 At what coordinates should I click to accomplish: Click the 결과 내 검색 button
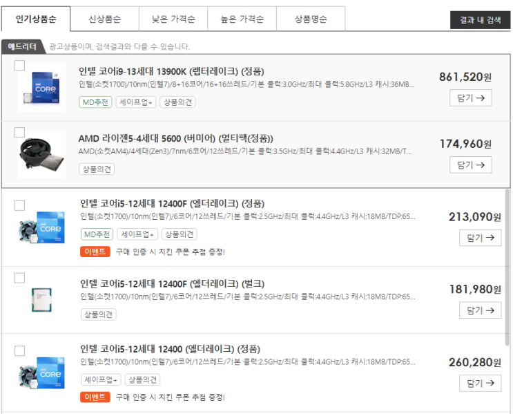[480, 20]
